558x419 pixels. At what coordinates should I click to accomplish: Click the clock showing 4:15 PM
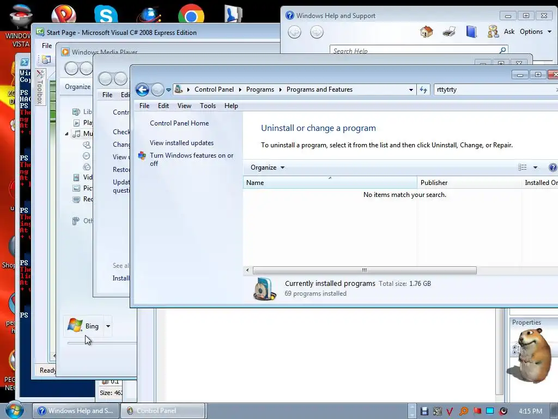click(x=530, y=411)
